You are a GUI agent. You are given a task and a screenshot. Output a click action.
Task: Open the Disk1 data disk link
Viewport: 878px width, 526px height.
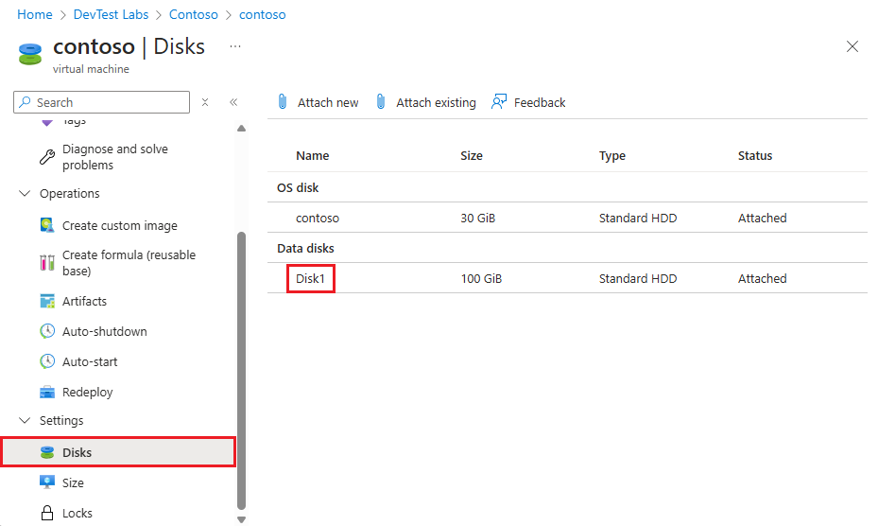point(310,279)
